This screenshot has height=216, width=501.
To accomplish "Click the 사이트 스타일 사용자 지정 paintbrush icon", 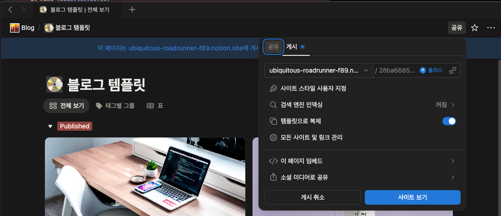I will click(273, 88).
